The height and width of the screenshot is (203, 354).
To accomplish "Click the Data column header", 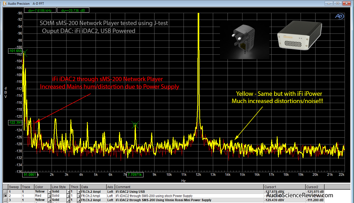I will click(x=93, y=187).
